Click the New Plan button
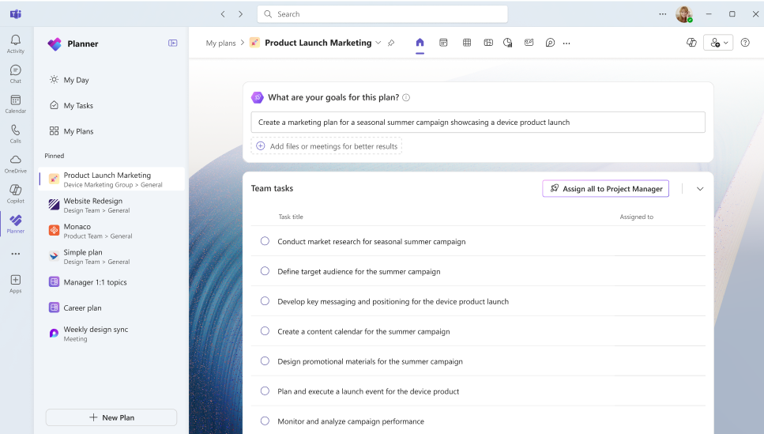The width and height of the screenshot is (764, 434). click(x=111, y=417)
